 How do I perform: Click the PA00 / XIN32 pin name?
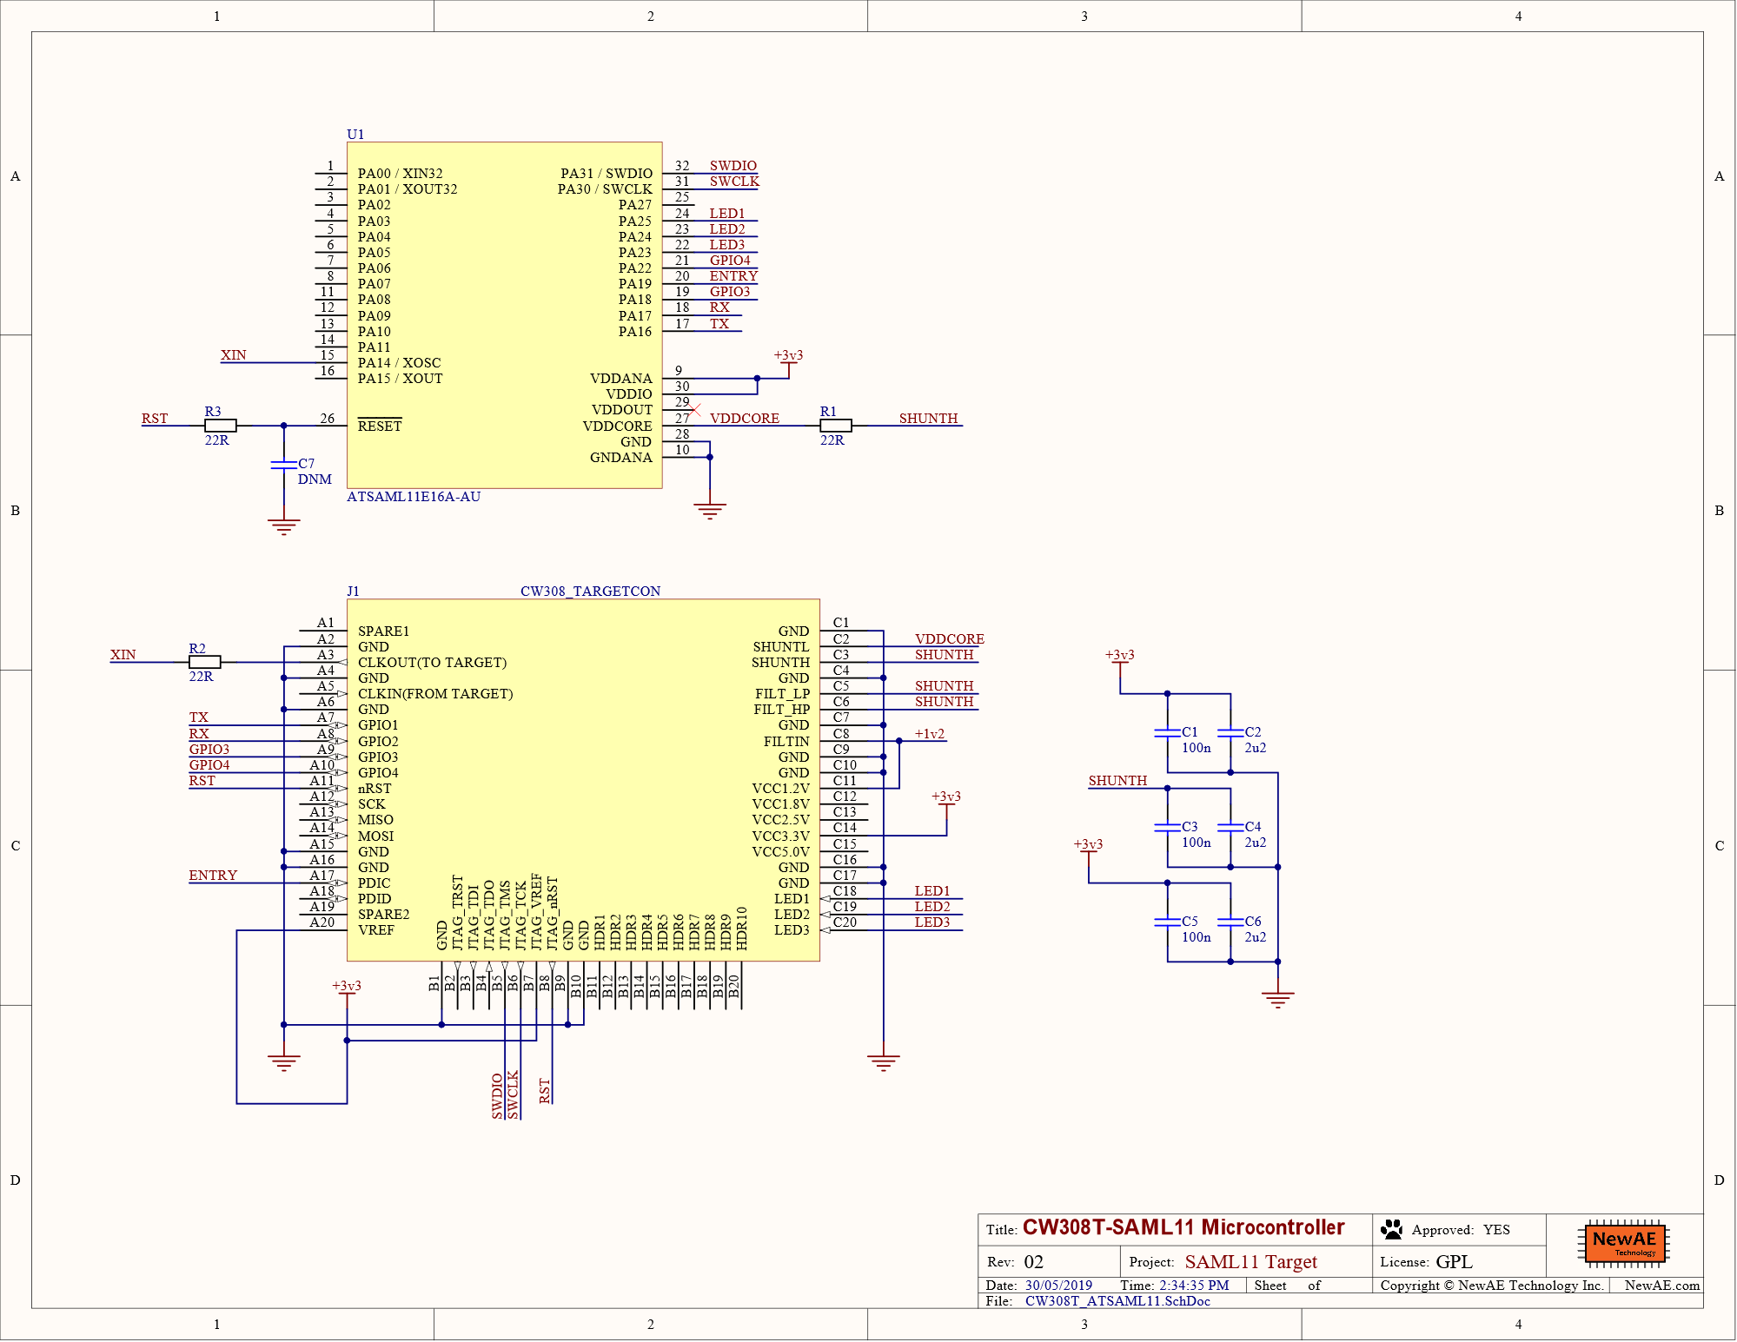coord(400,173)
